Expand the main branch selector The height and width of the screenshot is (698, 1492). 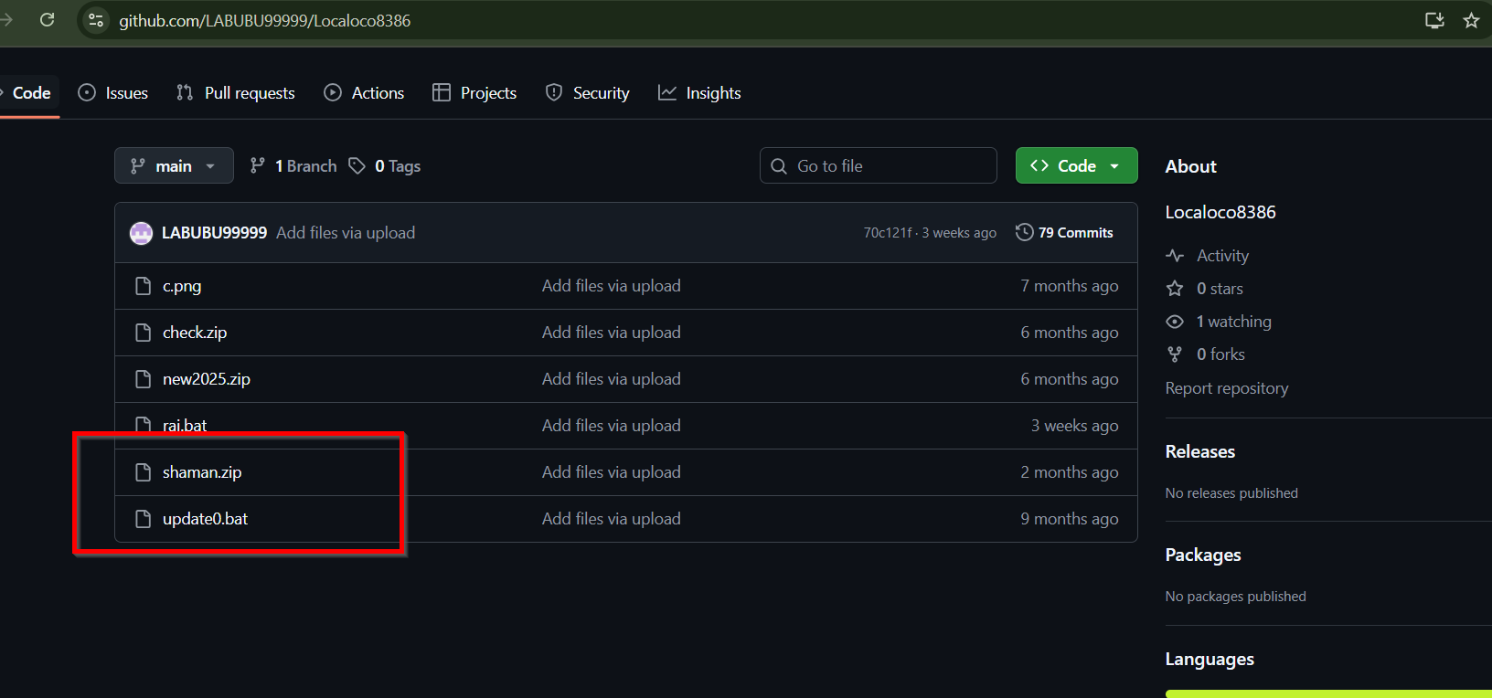click(x=174, y=165)
